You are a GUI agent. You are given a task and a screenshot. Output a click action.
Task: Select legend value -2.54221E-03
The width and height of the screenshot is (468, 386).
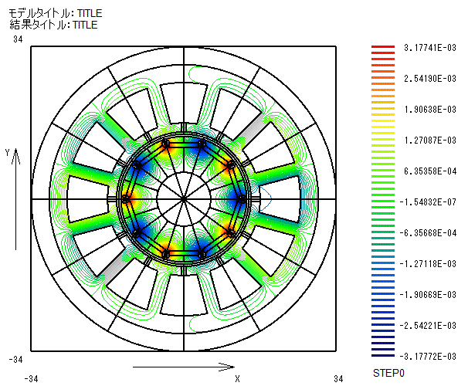(x=428, y=325)
